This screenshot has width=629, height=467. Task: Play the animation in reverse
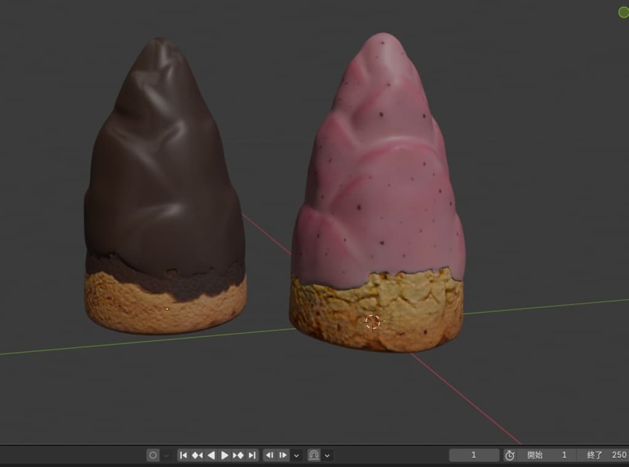pyautogui.click(x=211, y=455)
